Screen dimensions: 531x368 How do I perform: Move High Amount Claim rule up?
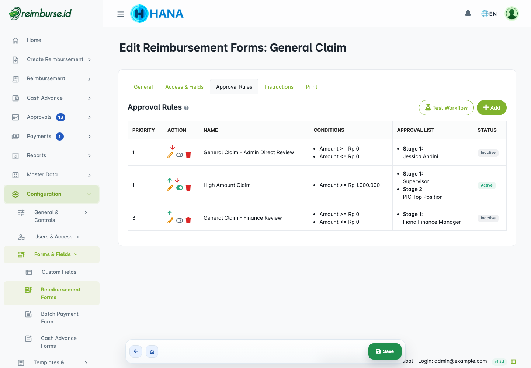[x=170, y=180]
